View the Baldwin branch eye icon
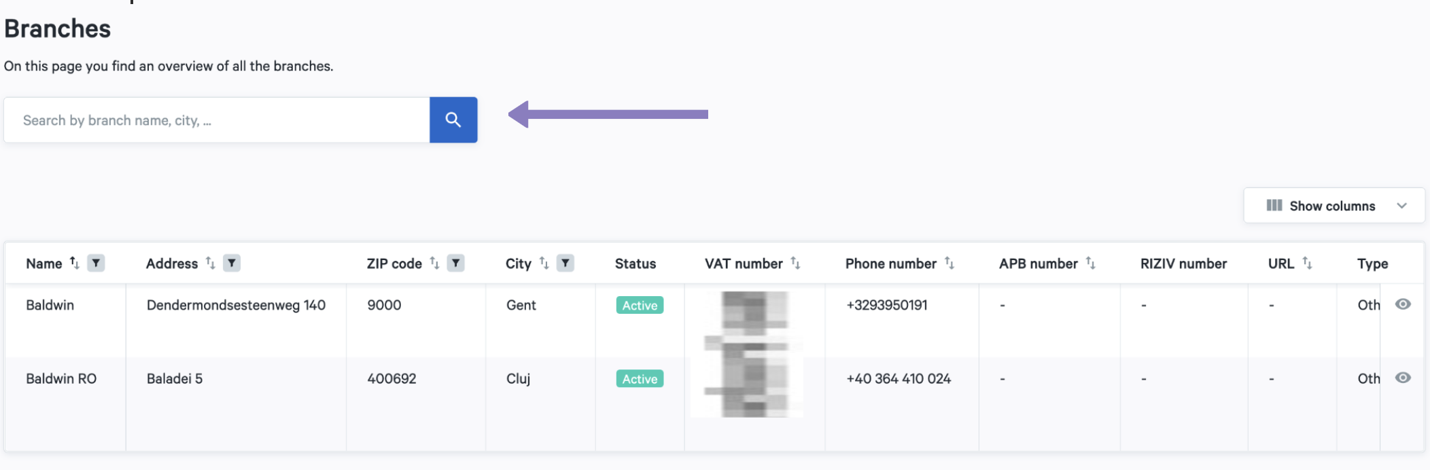 point(1403,304)
